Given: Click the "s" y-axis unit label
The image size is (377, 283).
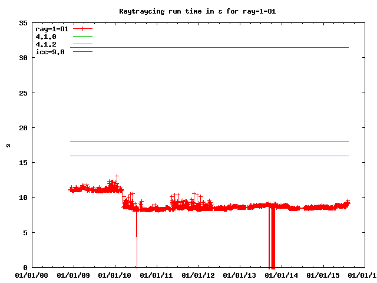Looking at the screenshot, I should [8, 145].
